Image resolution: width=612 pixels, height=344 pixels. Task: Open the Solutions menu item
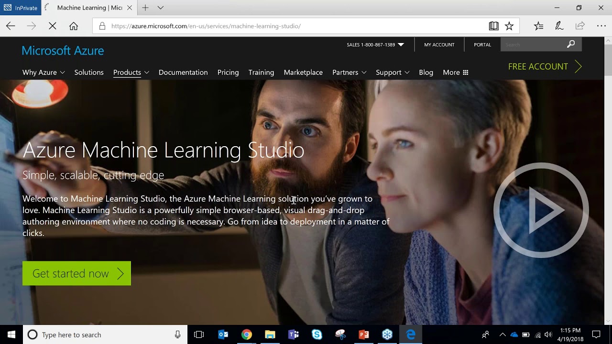89,73
